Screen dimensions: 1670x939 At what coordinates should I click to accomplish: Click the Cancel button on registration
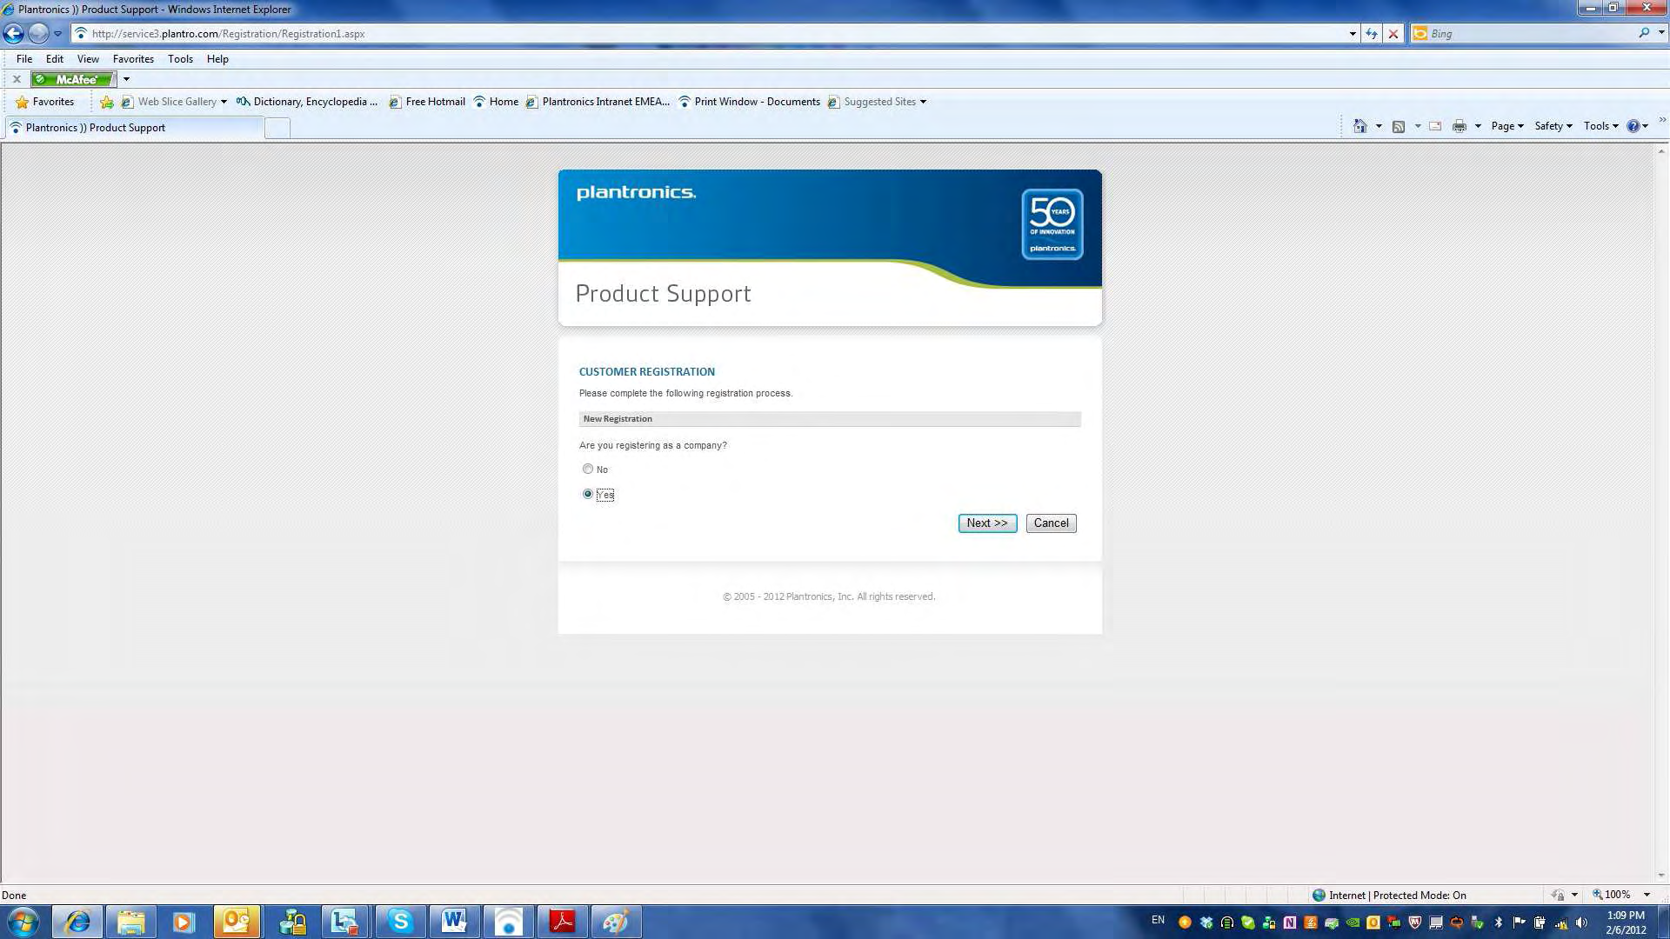(1051, 523)
